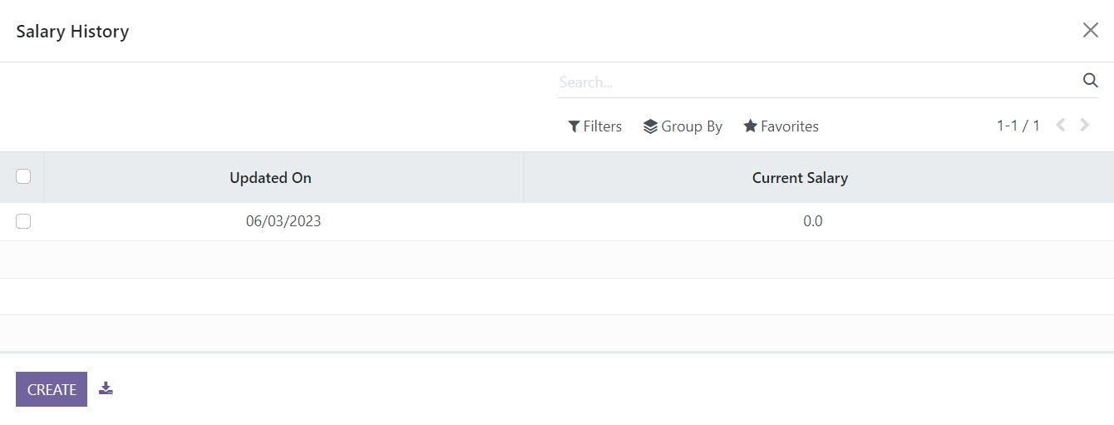Click the CREATE button
The width and height of the screenshot is (1114, 425).
pos(52,389)
